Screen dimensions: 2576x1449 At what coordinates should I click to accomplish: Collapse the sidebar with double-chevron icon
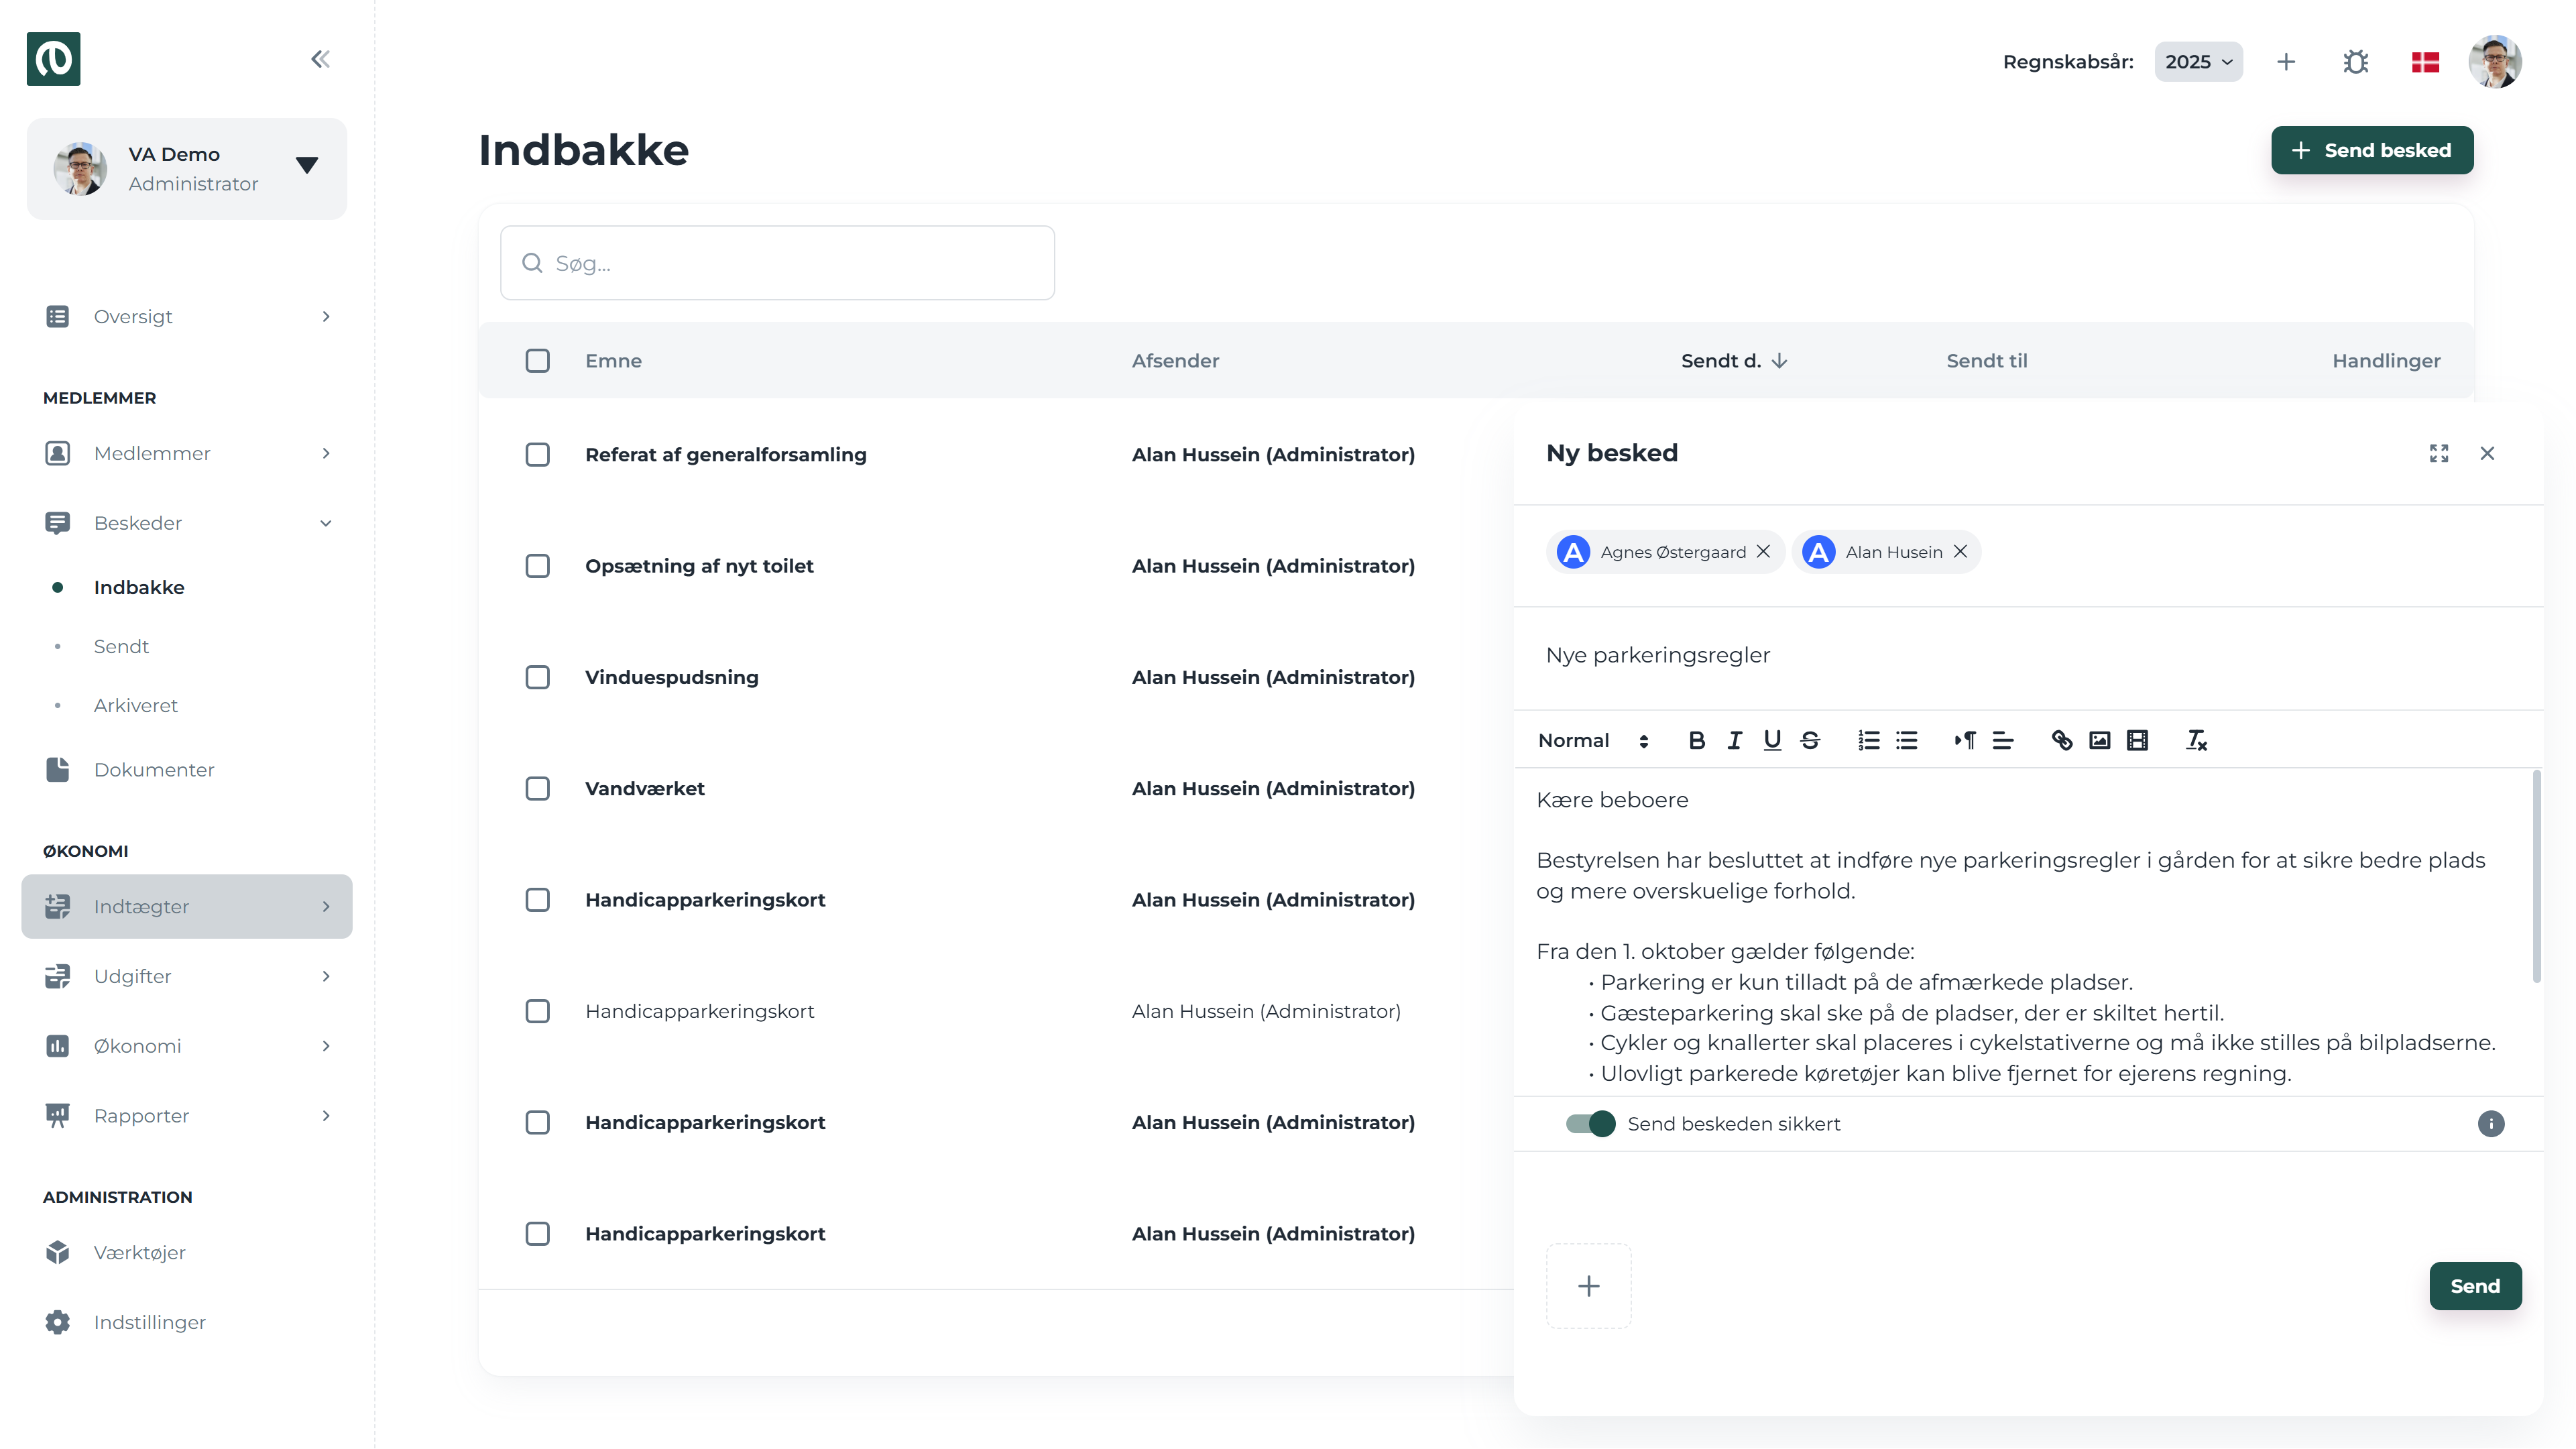pyautogui.click(x=320, y=59)
